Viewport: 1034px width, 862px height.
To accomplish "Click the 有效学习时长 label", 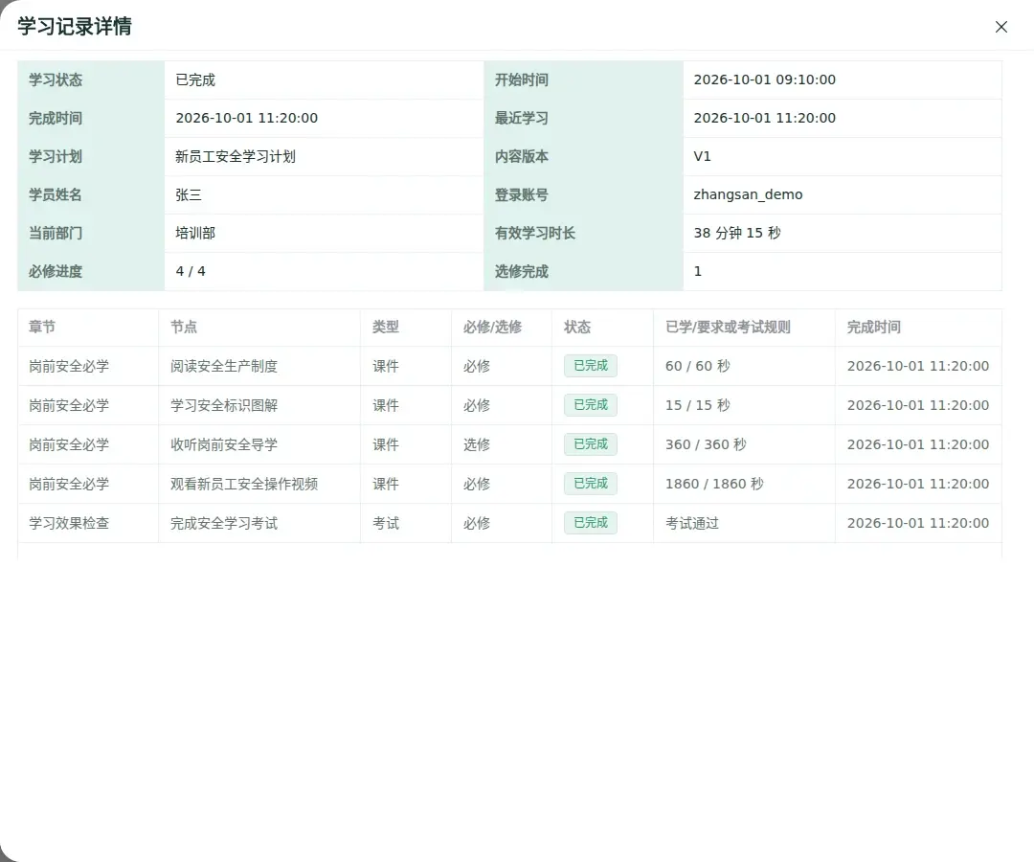I will pos(535,233).
